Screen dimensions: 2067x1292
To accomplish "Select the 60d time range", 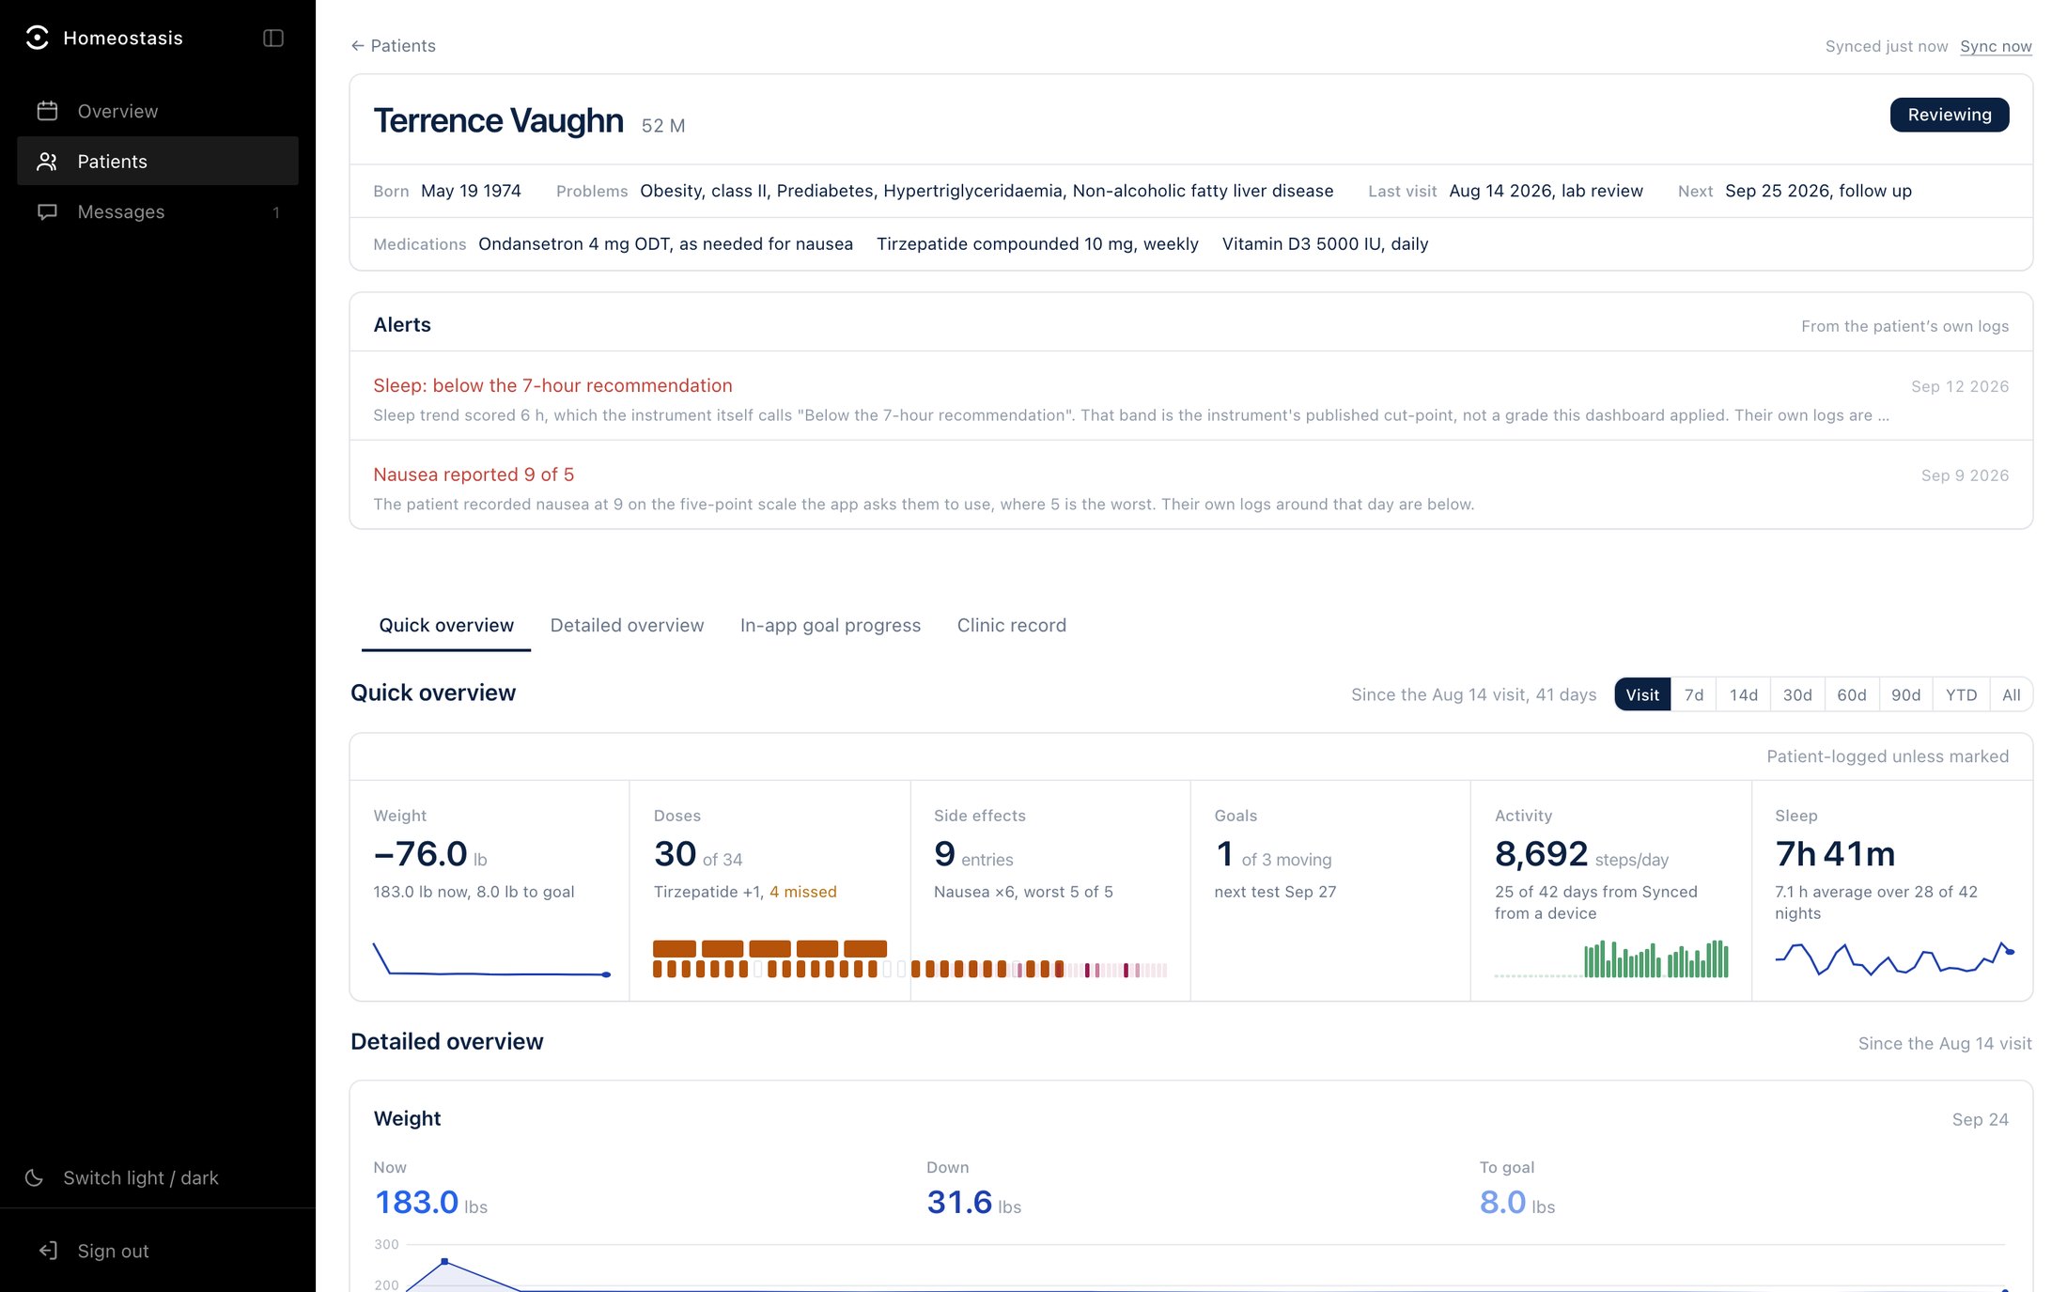I will click(1852, 694).
